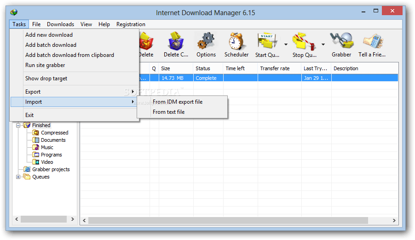This screenshot has width=415, height=240.
Task: Open Stop Queue dropdown arrow
Action: [323, 45]
